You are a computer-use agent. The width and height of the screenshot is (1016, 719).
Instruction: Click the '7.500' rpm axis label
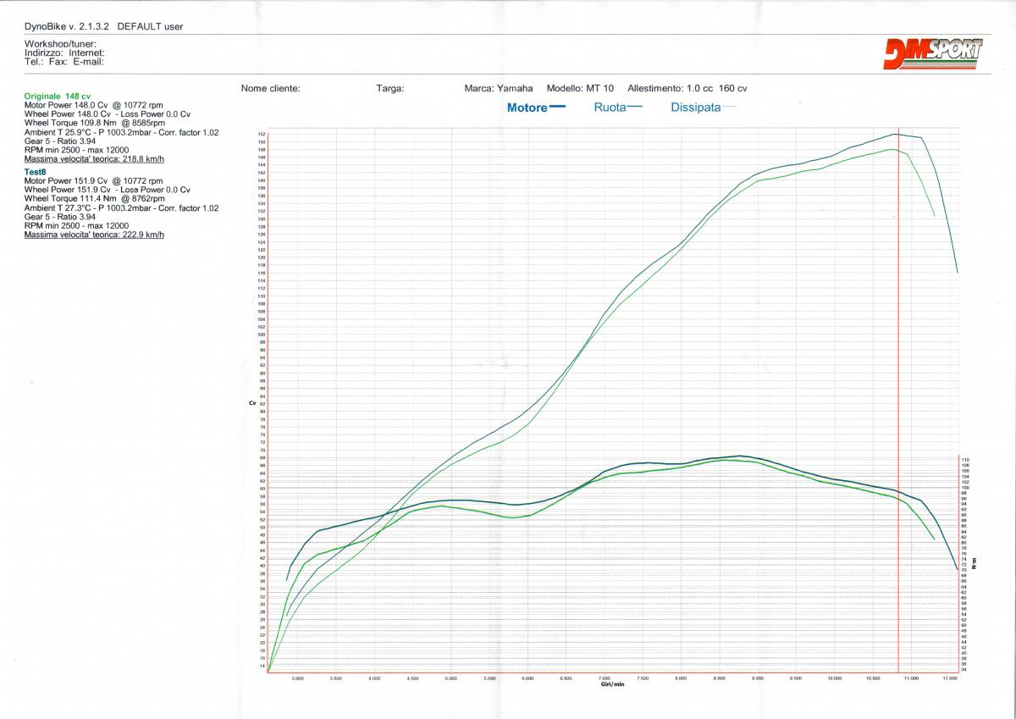click(x=643, y=678)
